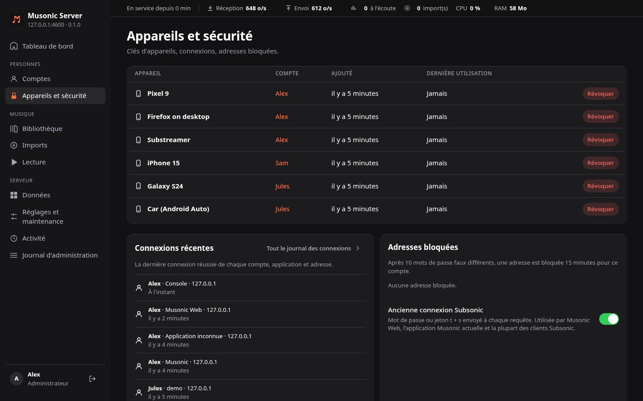The width and height of the screenshot is (643, 401).
Task: Revoke the Firefox on desktop device
Action: click(x=601, y=117)
